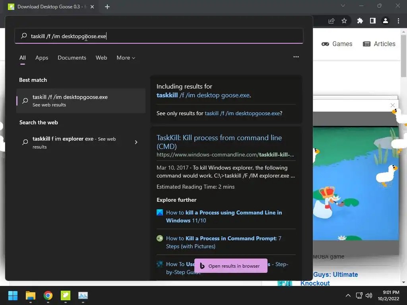407x305 pixels.
Task: Click the search magnifier icon in search box
Action: (x=24, y=36)
